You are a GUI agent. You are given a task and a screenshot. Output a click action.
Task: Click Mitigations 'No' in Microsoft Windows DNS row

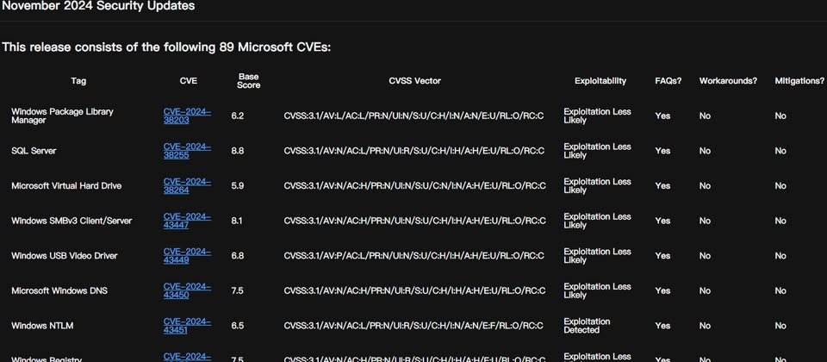click(780, 290)
